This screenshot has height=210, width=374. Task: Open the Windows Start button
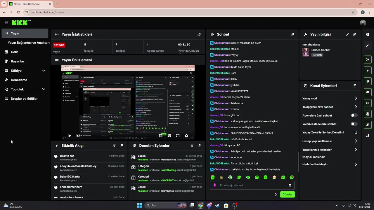tap(139, 205)
